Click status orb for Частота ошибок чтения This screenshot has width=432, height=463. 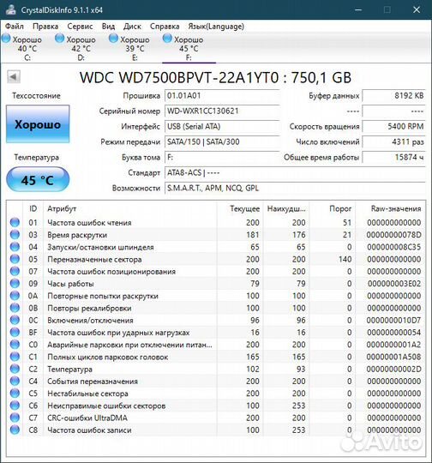[15, 222]
